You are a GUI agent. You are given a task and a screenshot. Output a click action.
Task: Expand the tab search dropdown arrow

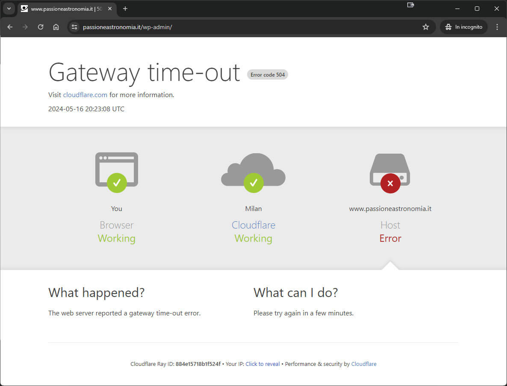click(x=9, y=9)
